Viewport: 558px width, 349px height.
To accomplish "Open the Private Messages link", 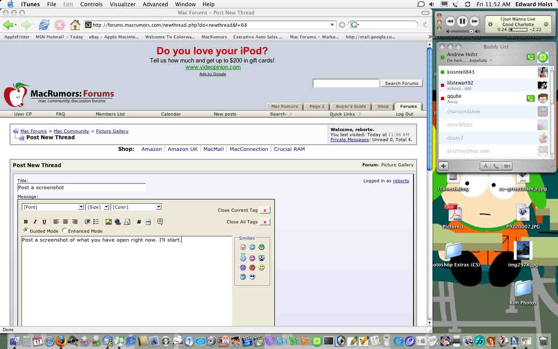I will coord(350,140).
